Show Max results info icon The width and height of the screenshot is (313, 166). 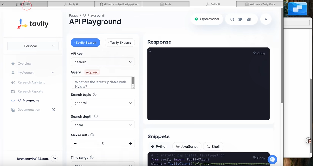[92, 135]
